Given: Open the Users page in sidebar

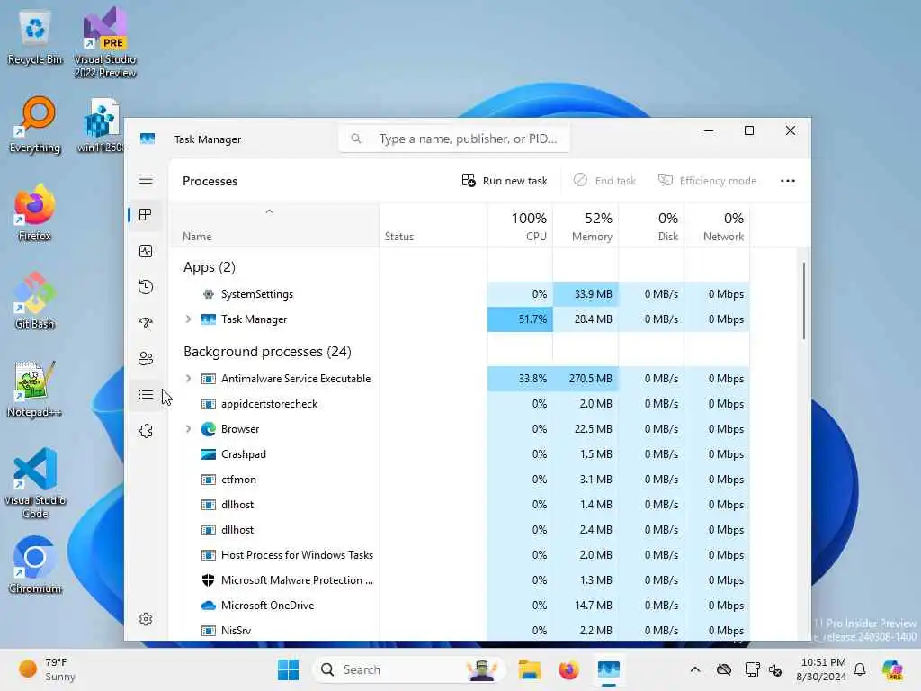Looking at the screenshot, I should click(x=146, y=358).
